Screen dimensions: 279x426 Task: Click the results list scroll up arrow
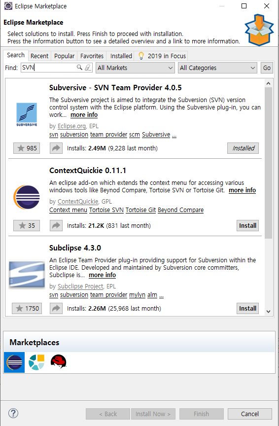pyautogui.click(x=269, y=83)
